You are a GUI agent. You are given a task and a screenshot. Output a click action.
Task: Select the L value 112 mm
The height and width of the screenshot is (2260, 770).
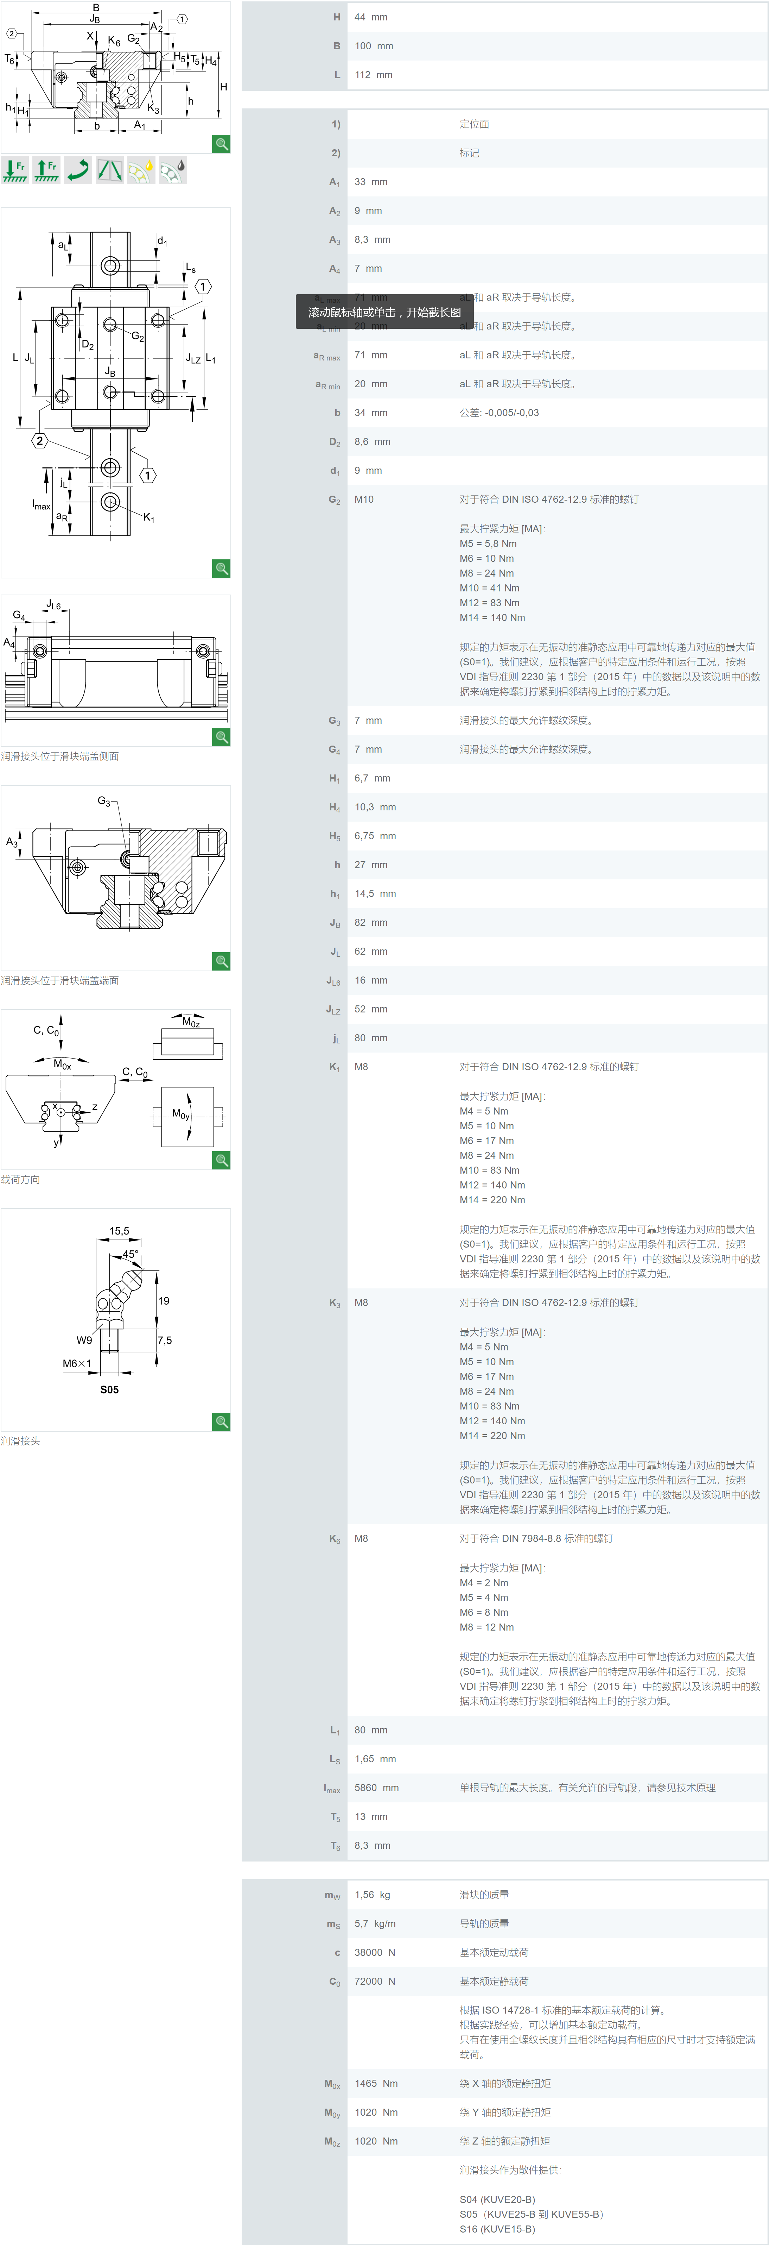(374, 75)
